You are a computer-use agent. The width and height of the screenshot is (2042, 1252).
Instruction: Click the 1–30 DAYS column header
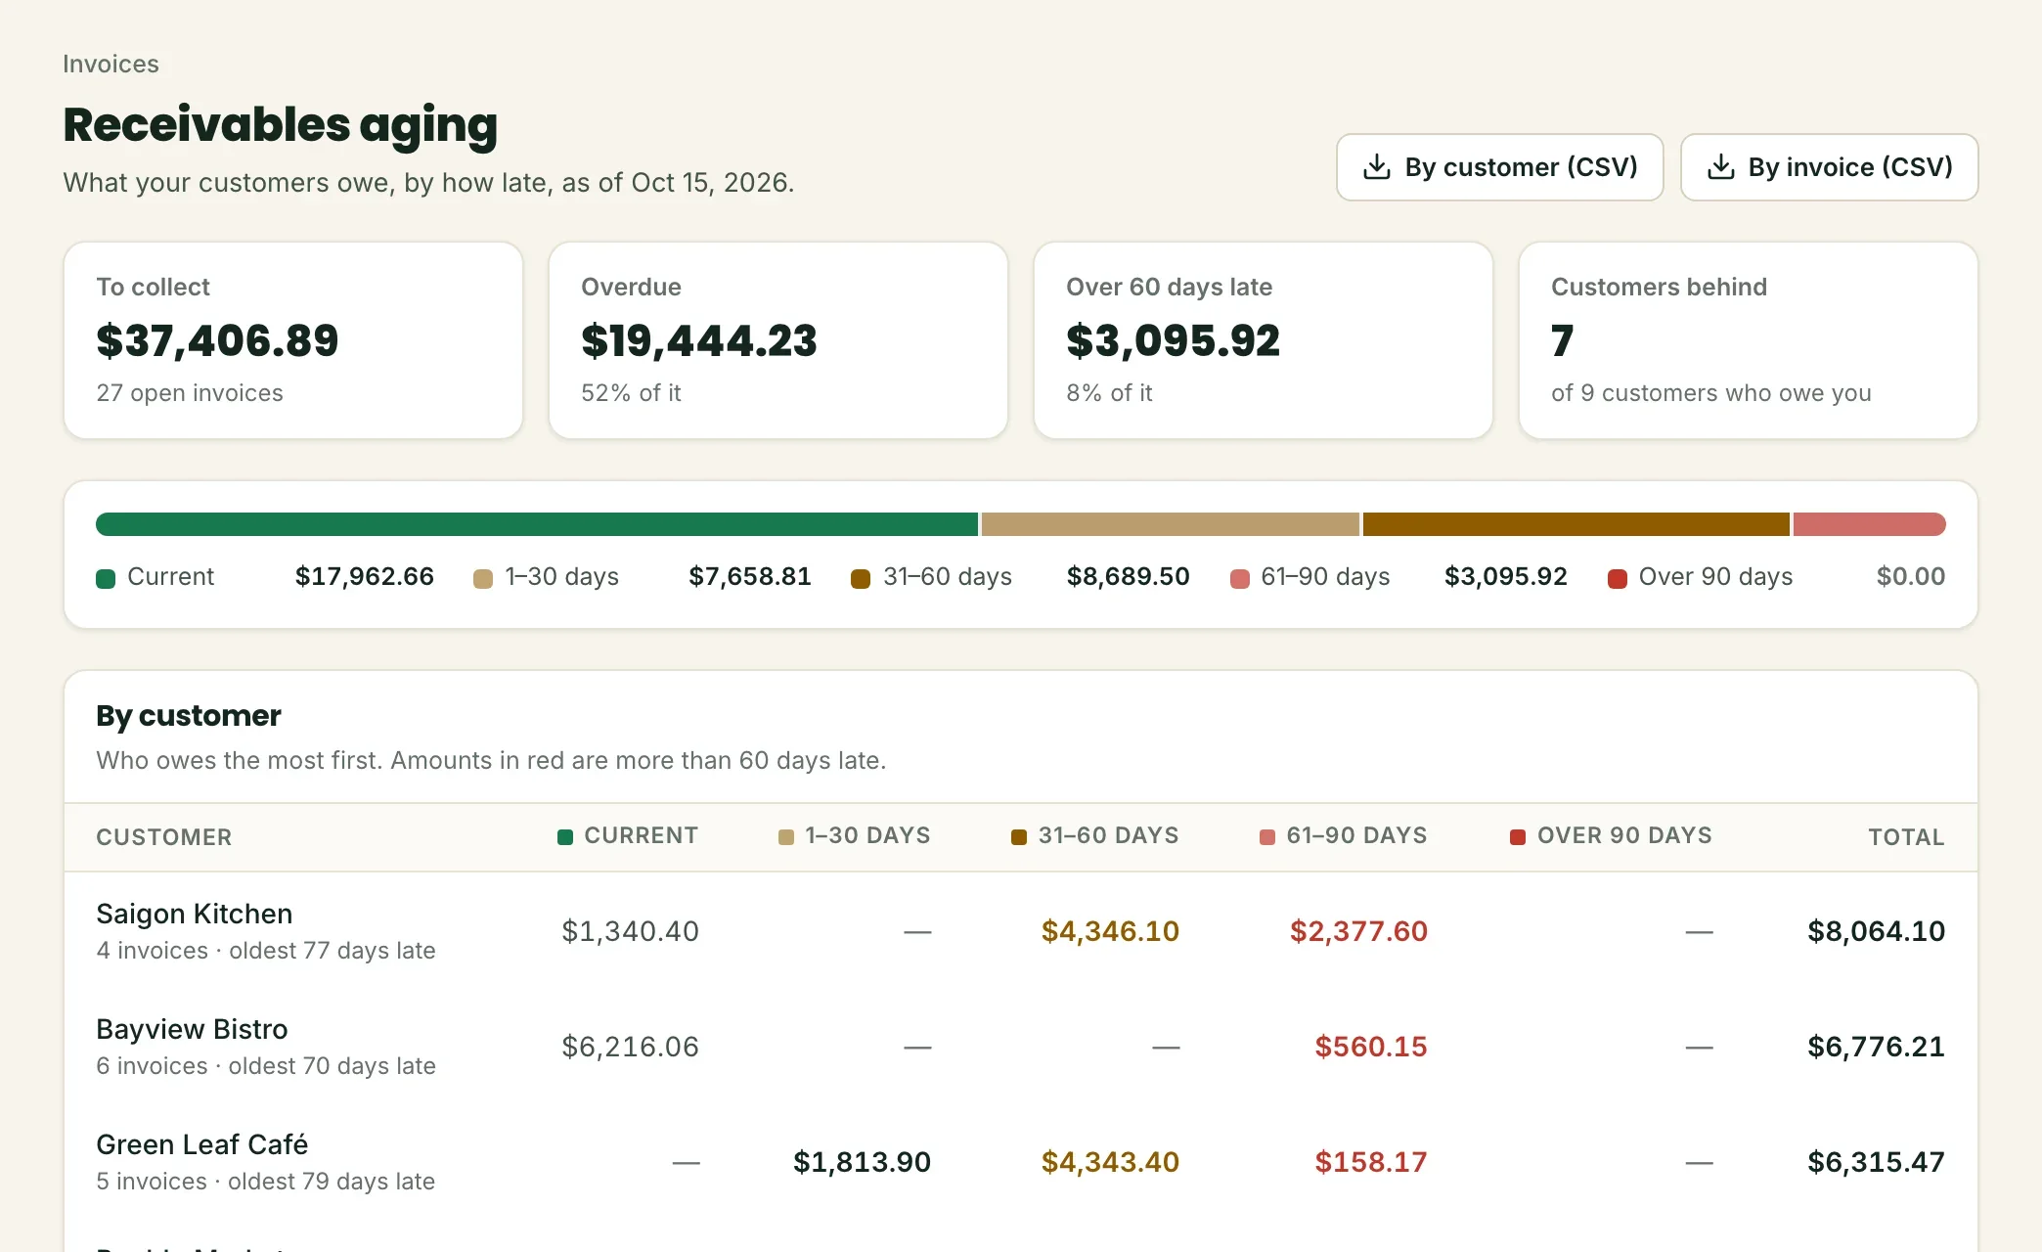click(x=855, y=836)
